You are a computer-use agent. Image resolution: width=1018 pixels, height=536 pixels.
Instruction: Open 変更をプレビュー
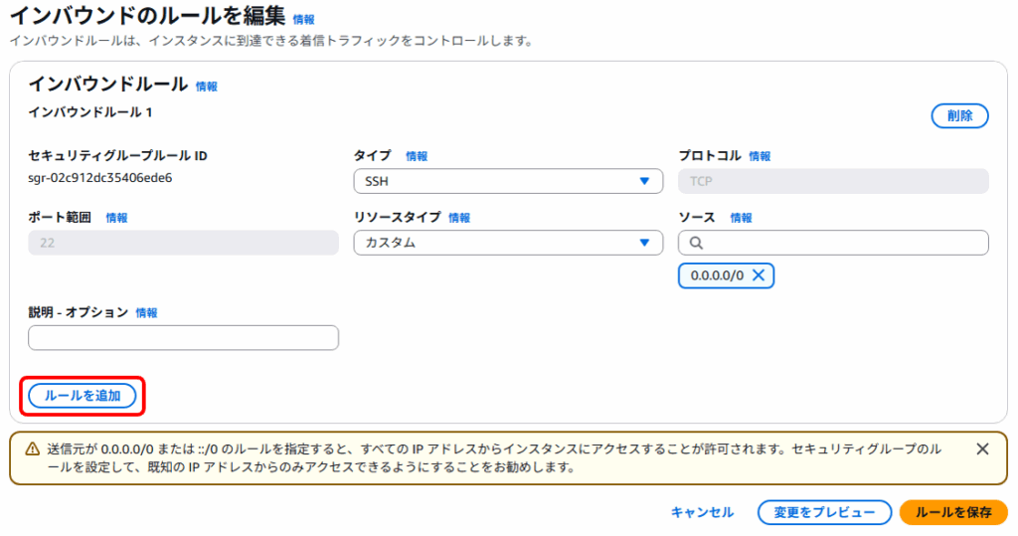click(x=823, y=512)
